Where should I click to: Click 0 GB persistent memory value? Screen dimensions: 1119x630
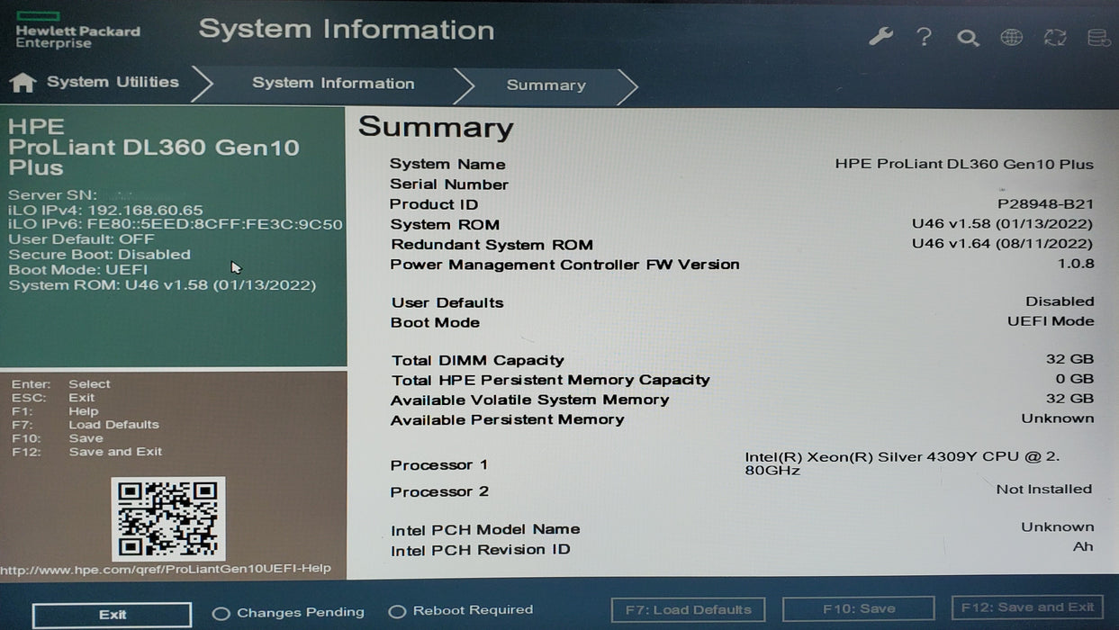1075,379
